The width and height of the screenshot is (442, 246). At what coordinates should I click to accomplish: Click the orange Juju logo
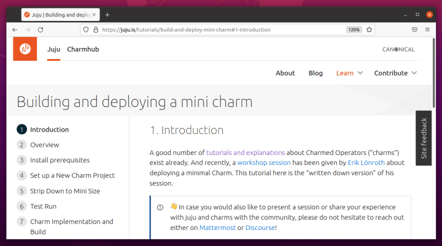point(25,49)
